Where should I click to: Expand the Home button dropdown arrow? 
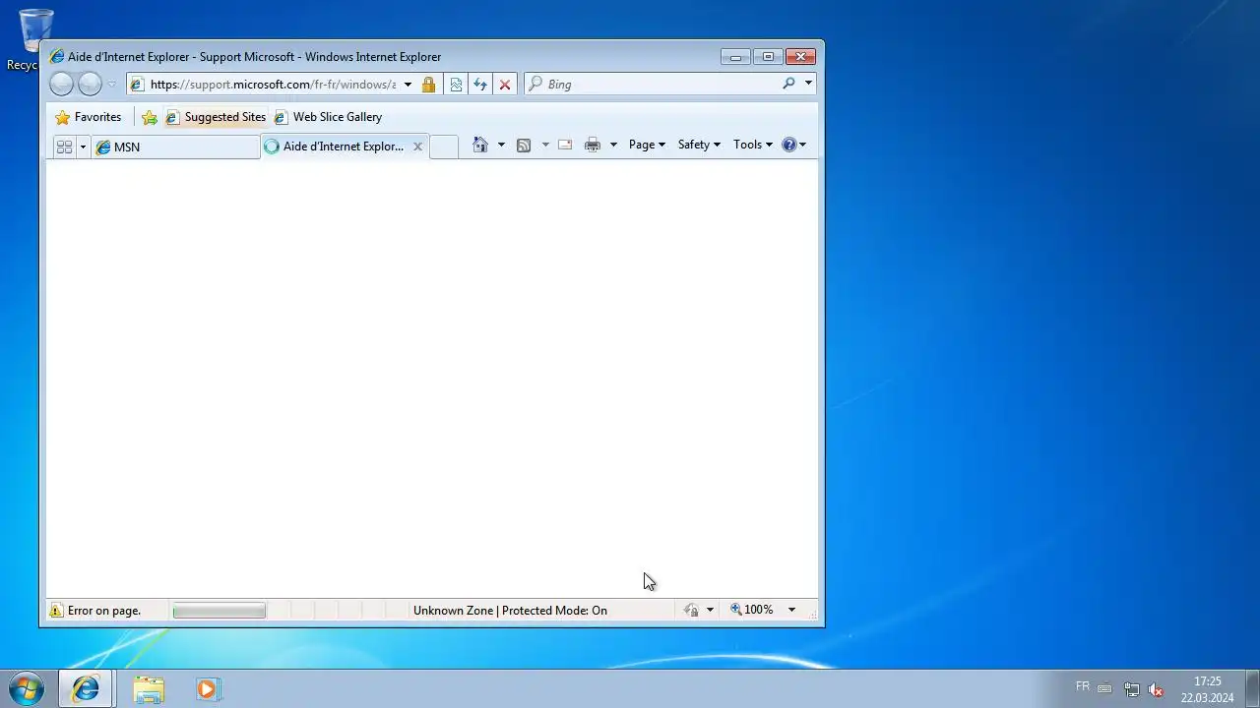(x=501, y=145)
